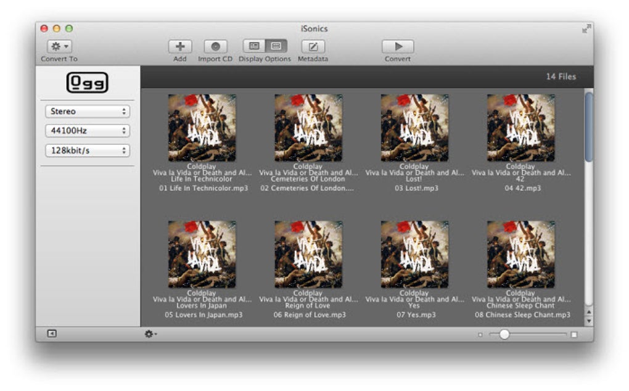Image resolution: width=629 pixels, height=391 pixels.
Task: Click the vertical scrollbar thumb
Action: point(588,126)
